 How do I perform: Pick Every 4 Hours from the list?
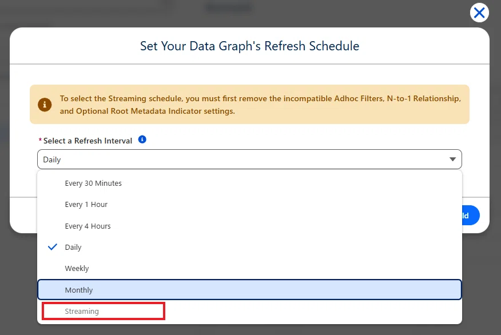click(249, 226)
